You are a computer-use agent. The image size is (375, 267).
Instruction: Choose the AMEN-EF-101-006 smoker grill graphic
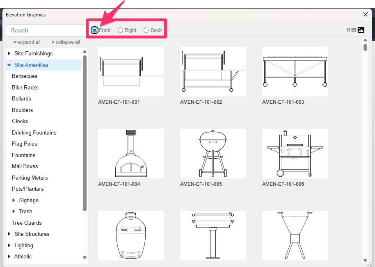point(295,153)
